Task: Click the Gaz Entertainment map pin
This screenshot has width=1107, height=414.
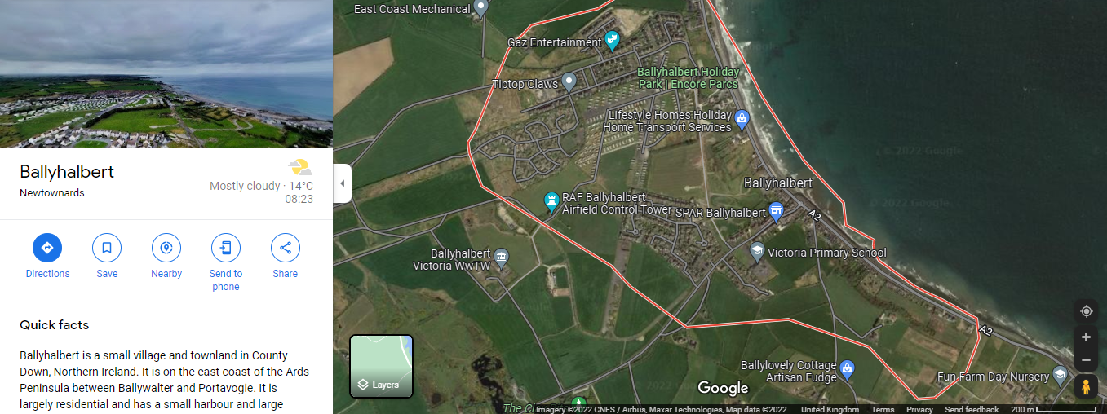Action: click(612, 41)
